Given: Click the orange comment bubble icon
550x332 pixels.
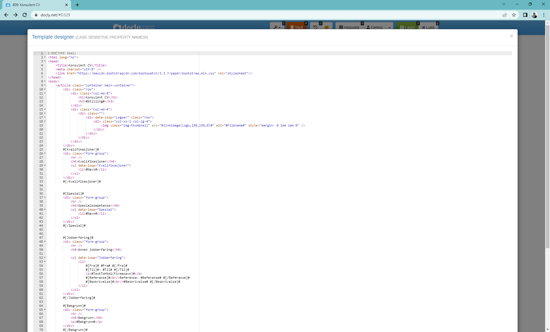Looking at the screenshot, I should [327, 27].
